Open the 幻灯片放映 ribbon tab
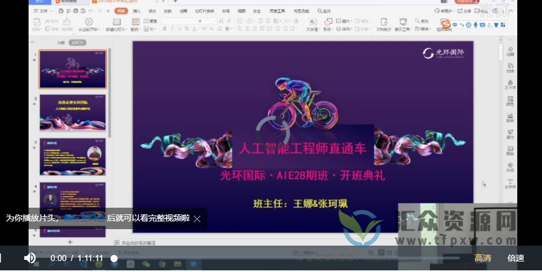The width and height of the screenshot is (542, 272). pyautogui.click(x=204, y=11)
